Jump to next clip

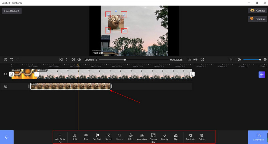click(73, 59)
